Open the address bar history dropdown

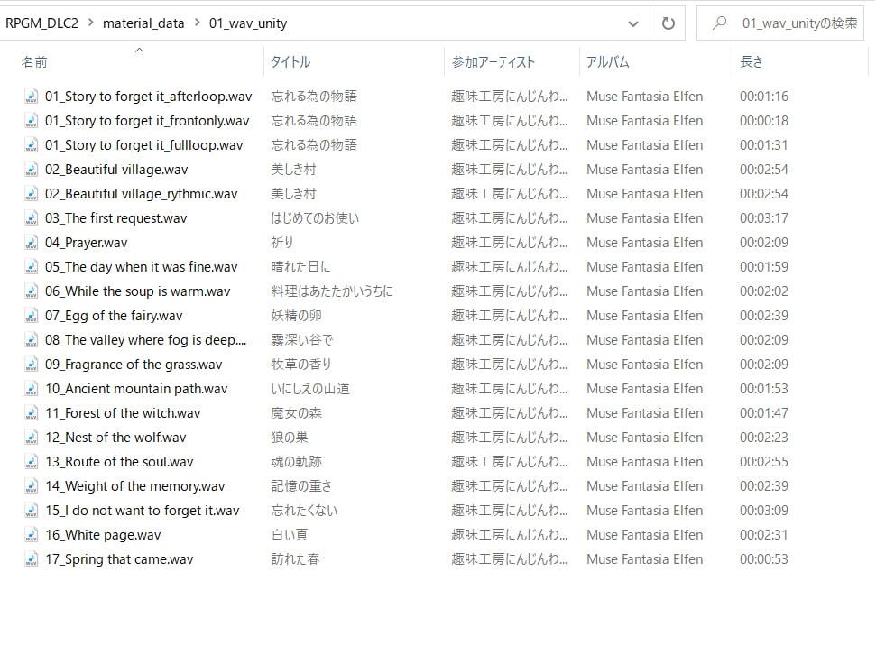click(633, 23)
